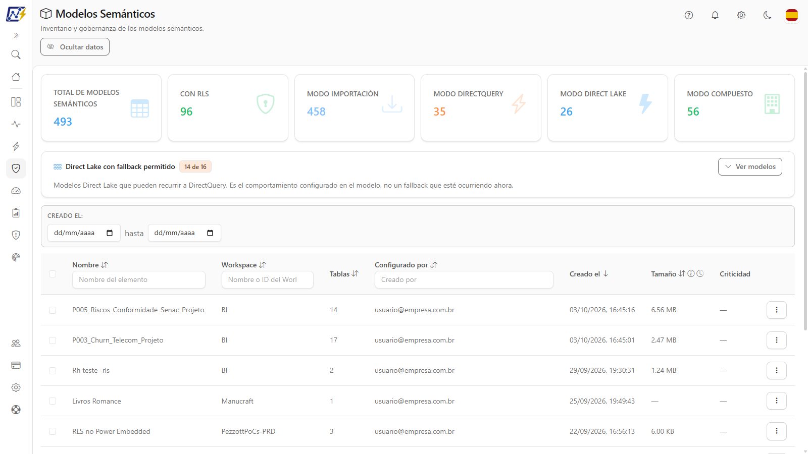Change language via Spanish flag

[792, 15]
